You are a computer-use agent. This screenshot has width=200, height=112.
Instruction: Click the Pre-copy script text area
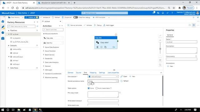tap(103, 95)
